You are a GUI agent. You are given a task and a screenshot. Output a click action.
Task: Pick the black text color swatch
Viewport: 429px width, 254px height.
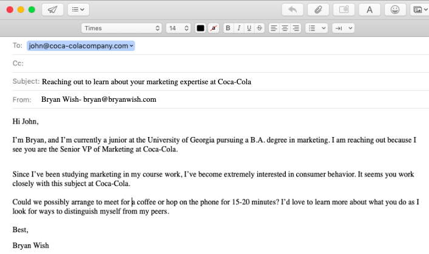(x=200, y=28)
